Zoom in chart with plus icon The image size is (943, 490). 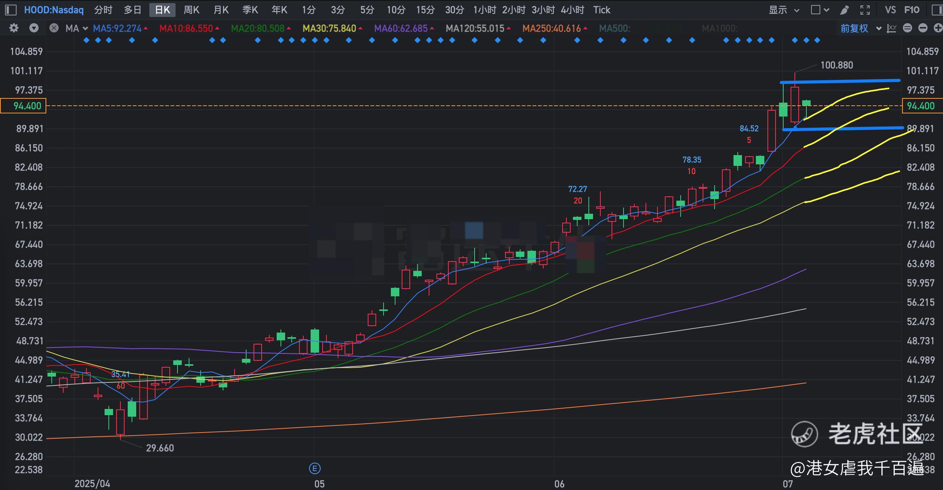(938, 28)
